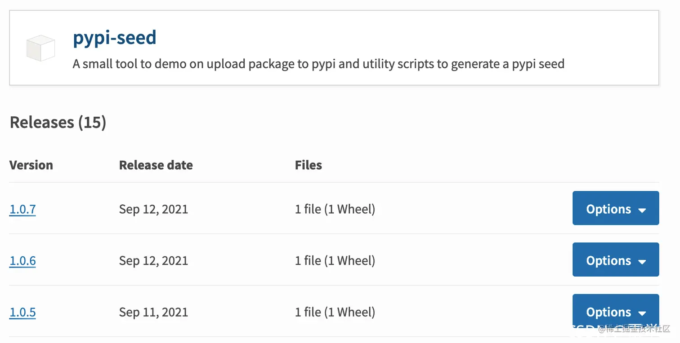
Task: Click the package cube icon
Action: point(40,48)
